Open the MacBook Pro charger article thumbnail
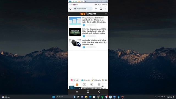The image size is (176, 99). click(x=75, y=21)
